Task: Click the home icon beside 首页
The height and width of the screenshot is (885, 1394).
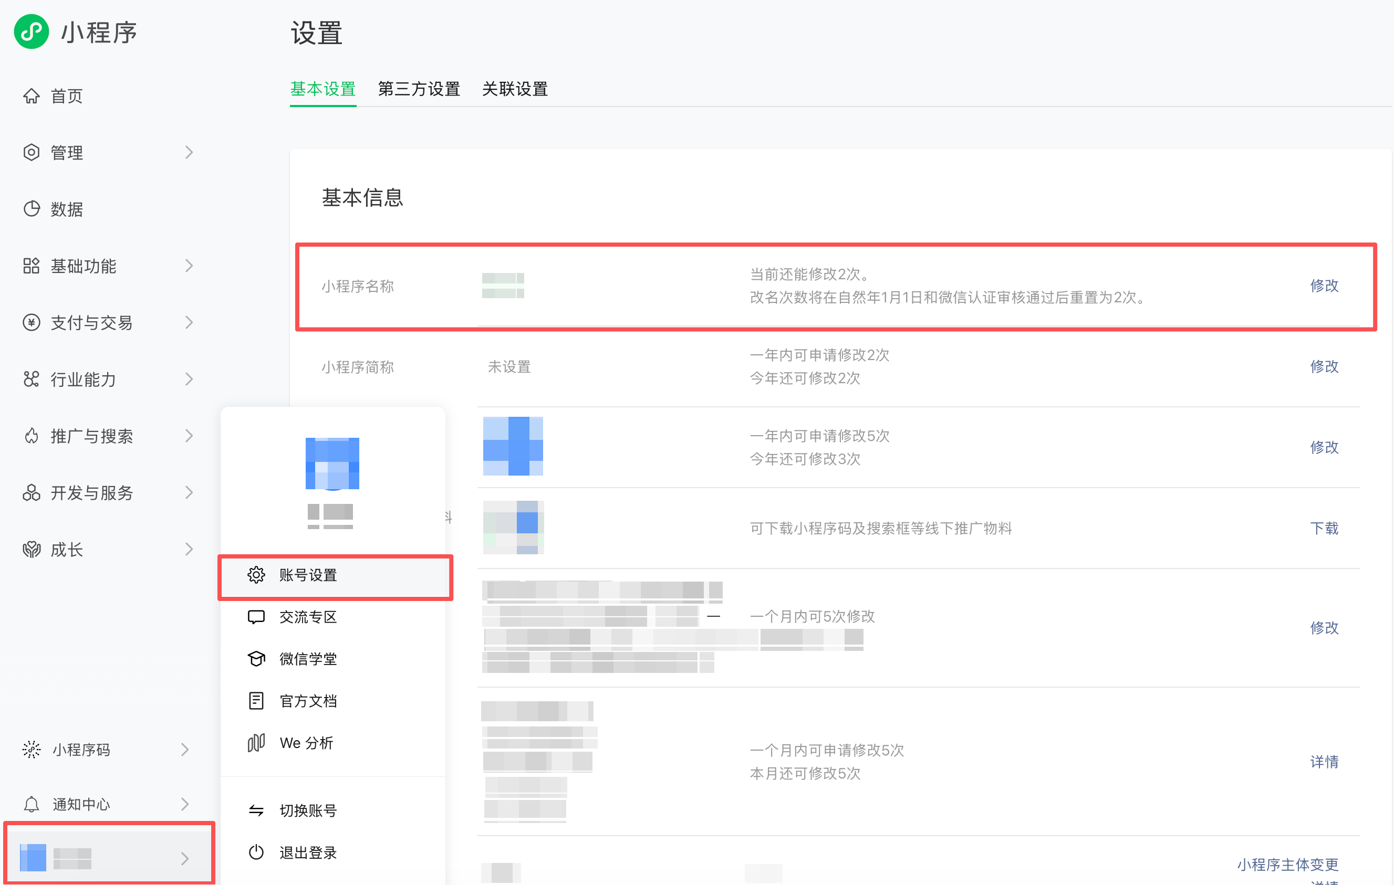Action: pyautogui.click(x=32, y=96)
